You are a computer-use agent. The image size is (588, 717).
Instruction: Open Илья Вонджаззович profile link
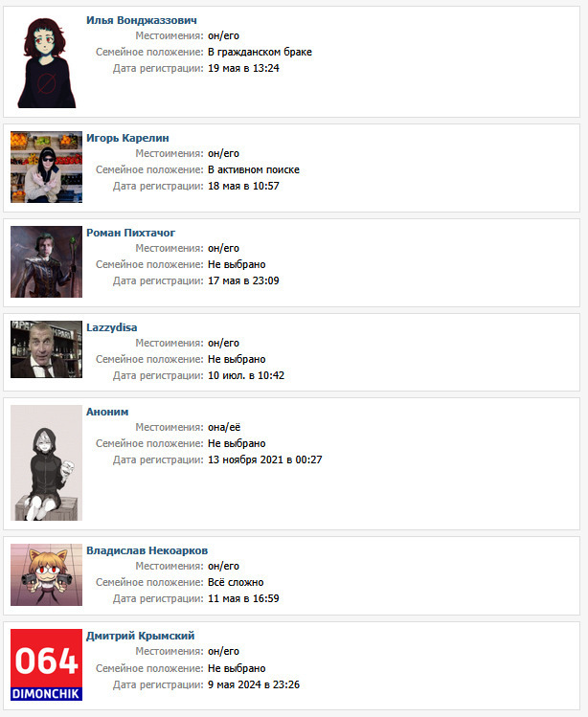142,20
